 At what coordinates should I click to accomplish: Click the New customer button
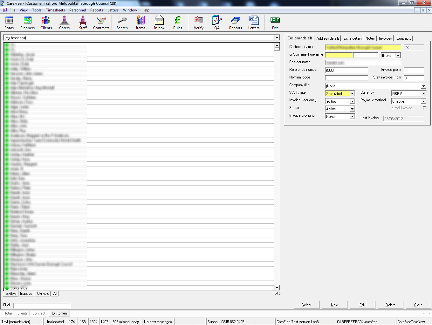pyautogui.click(x=334, y=305)
